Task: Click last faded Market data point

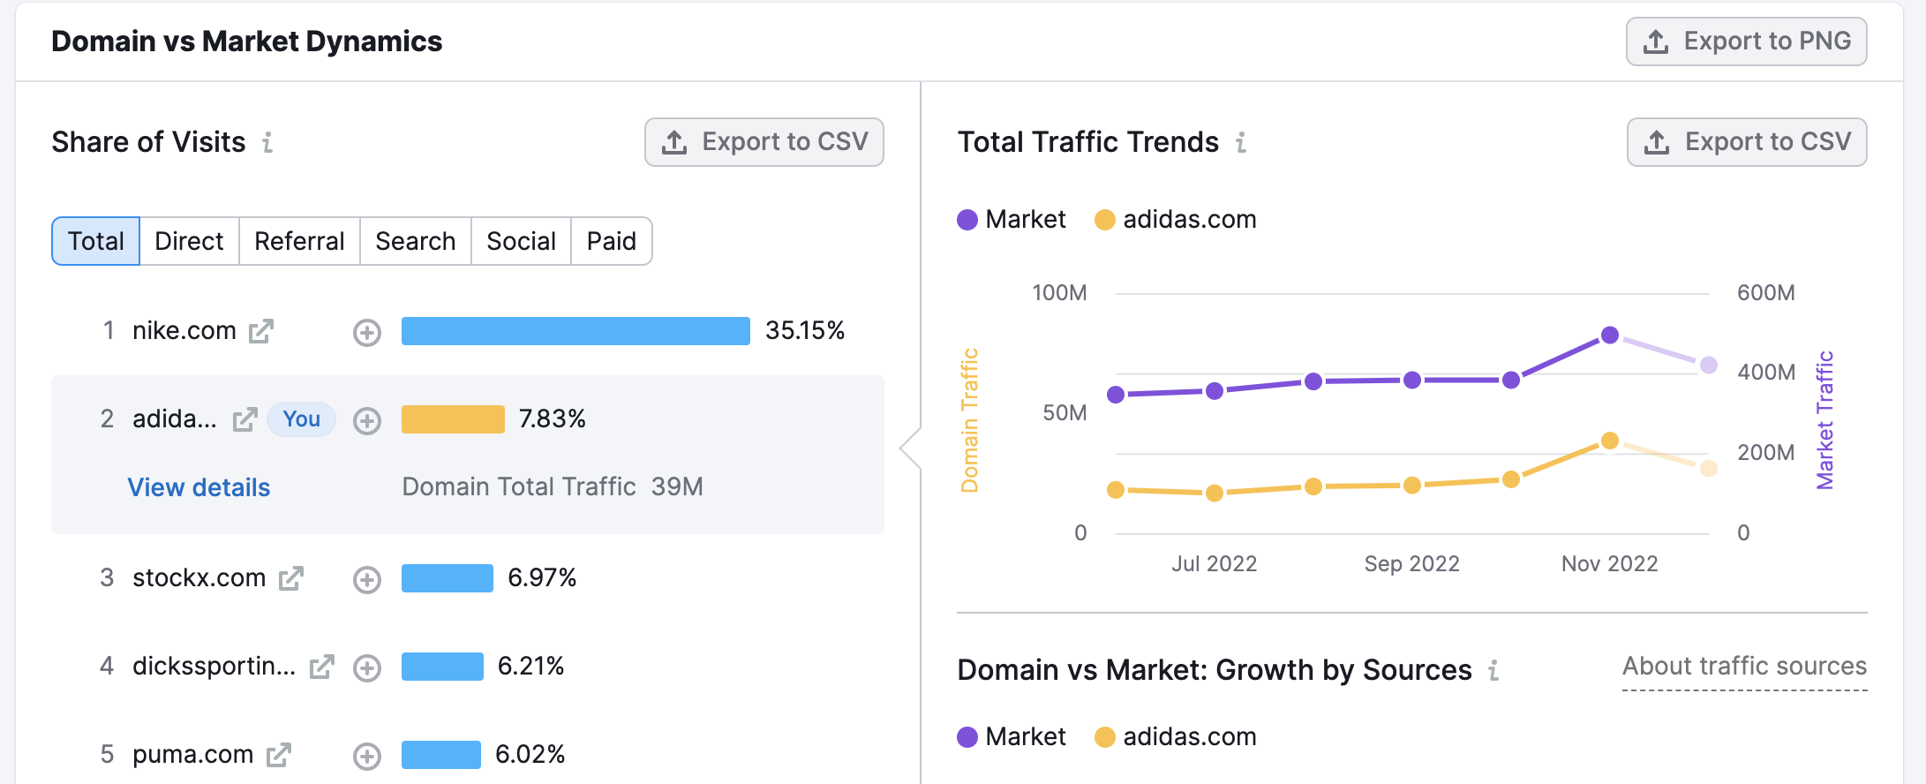Action: coord(1709,365)
